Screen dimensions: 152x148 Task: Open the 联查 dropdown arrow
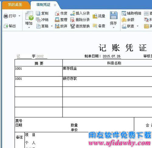138,26
